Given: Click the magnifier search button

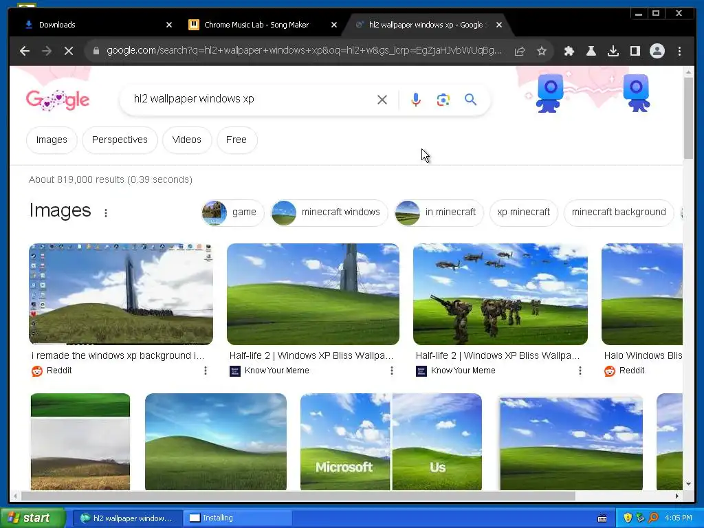Looking at the screenshot, I should point(470,100).
